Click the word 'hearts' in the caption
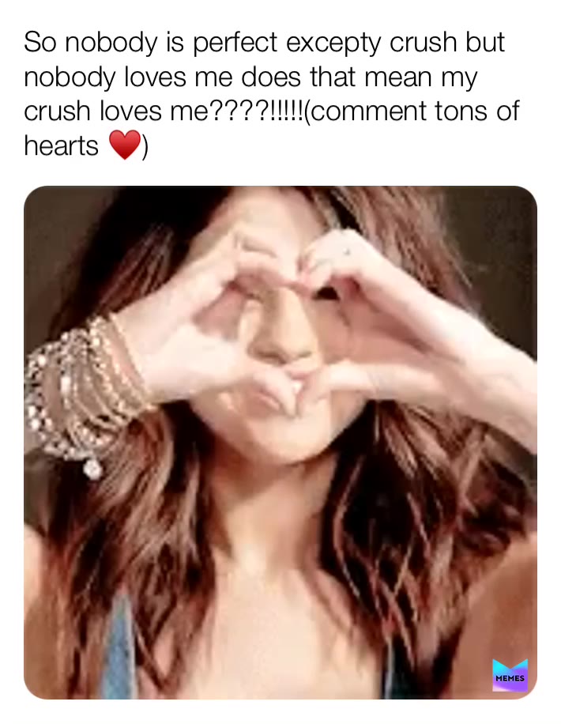561x724 pixels. click(62, 146)
